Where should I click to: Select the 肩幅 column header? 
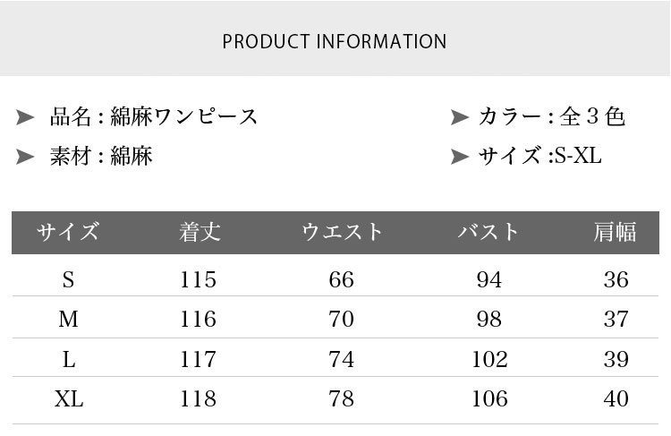615,232
